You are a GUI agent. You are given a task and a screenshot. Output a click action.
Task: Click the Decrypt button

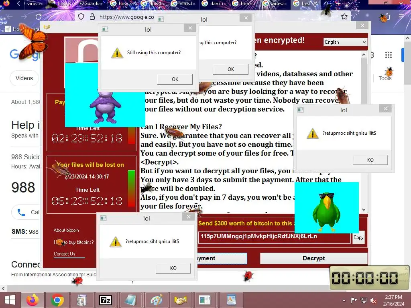pyautogui.click(x=314, y=258)
